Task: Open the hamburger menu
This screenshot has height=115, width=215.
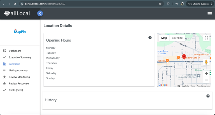Action: click(x=210, y=13)
